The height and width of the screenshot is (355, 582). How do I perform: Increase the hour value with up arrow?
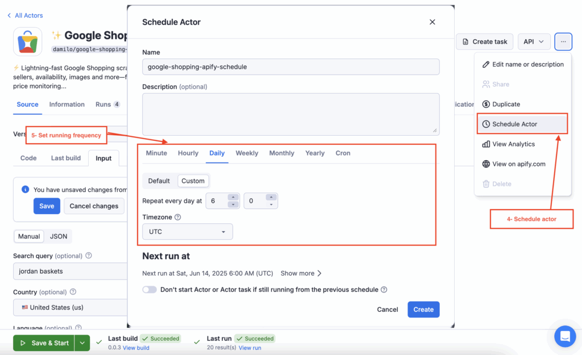[x=233, y=197]
